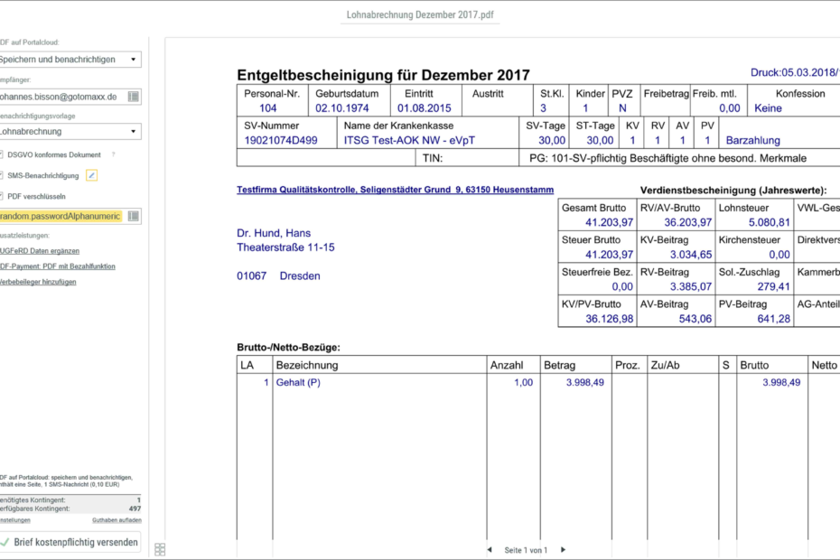Click ITSG Test-AOK NW - eVpT
Screen dimensions: 840x560
409,140
